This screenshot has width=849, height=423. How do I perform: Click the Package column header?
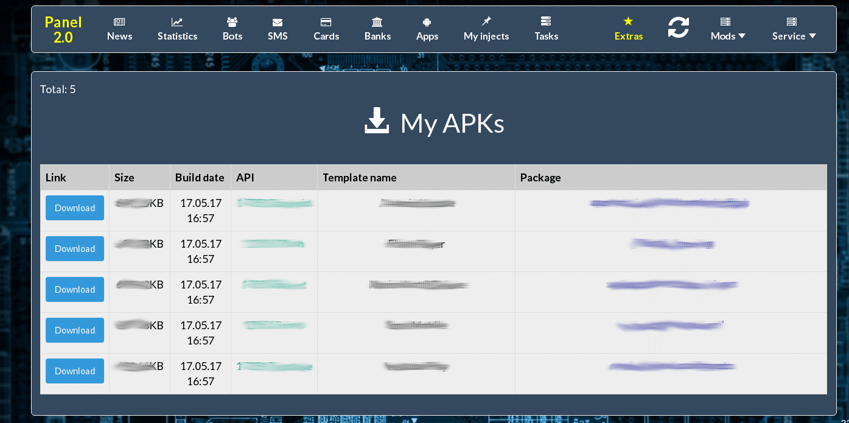[671, 178]
